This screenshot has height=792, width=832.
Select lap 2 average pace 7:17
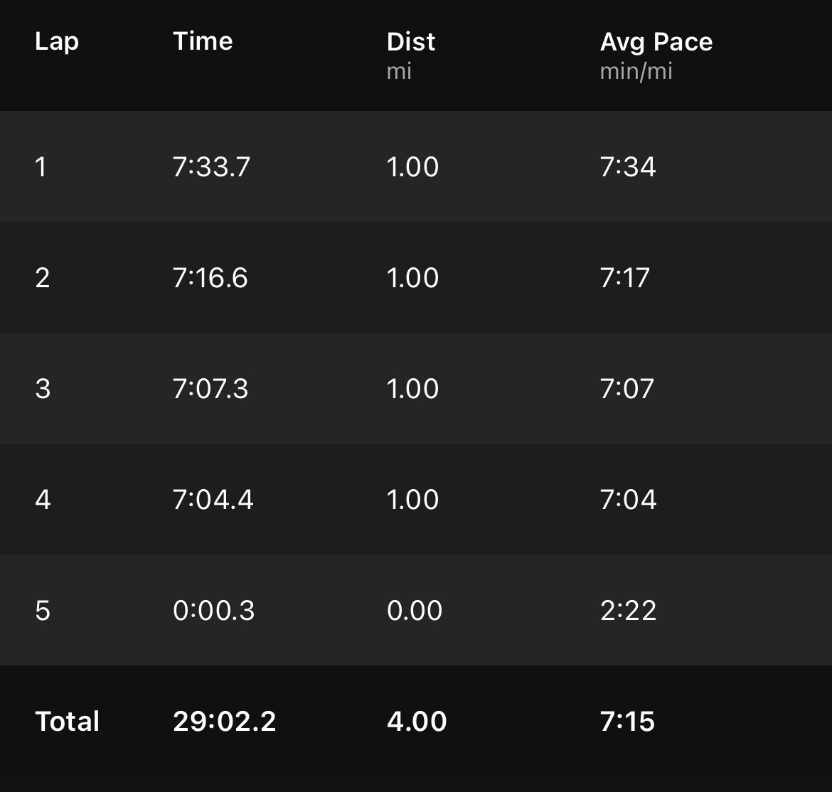click(625, 278)
